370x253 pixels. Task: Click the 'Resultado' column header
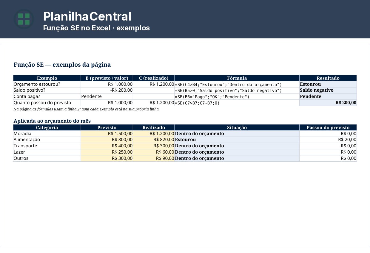pyautogui.click(x=328, y=78)
